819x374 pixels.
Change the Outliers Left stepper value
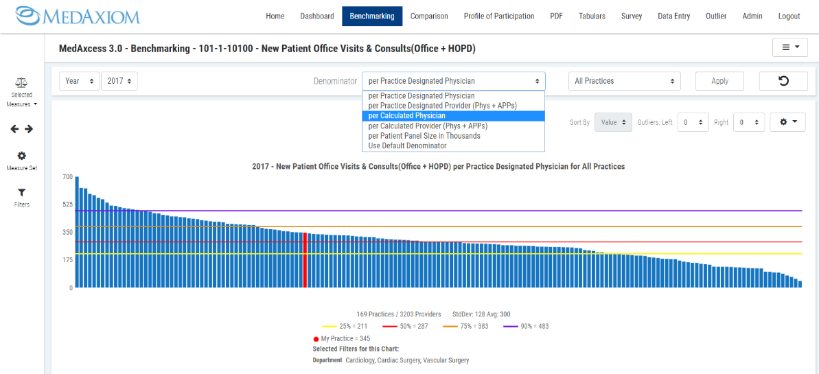coord(693,122)
